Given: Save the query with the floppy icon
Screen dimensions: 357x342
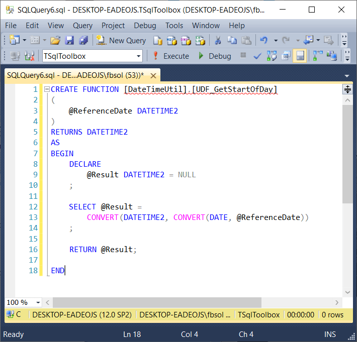Looking at the screenshot, I should 69,40.
